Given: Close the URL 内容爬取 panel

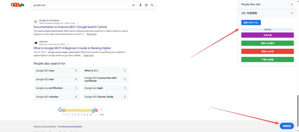Looking at the screenshot, I should pos(292,13).
